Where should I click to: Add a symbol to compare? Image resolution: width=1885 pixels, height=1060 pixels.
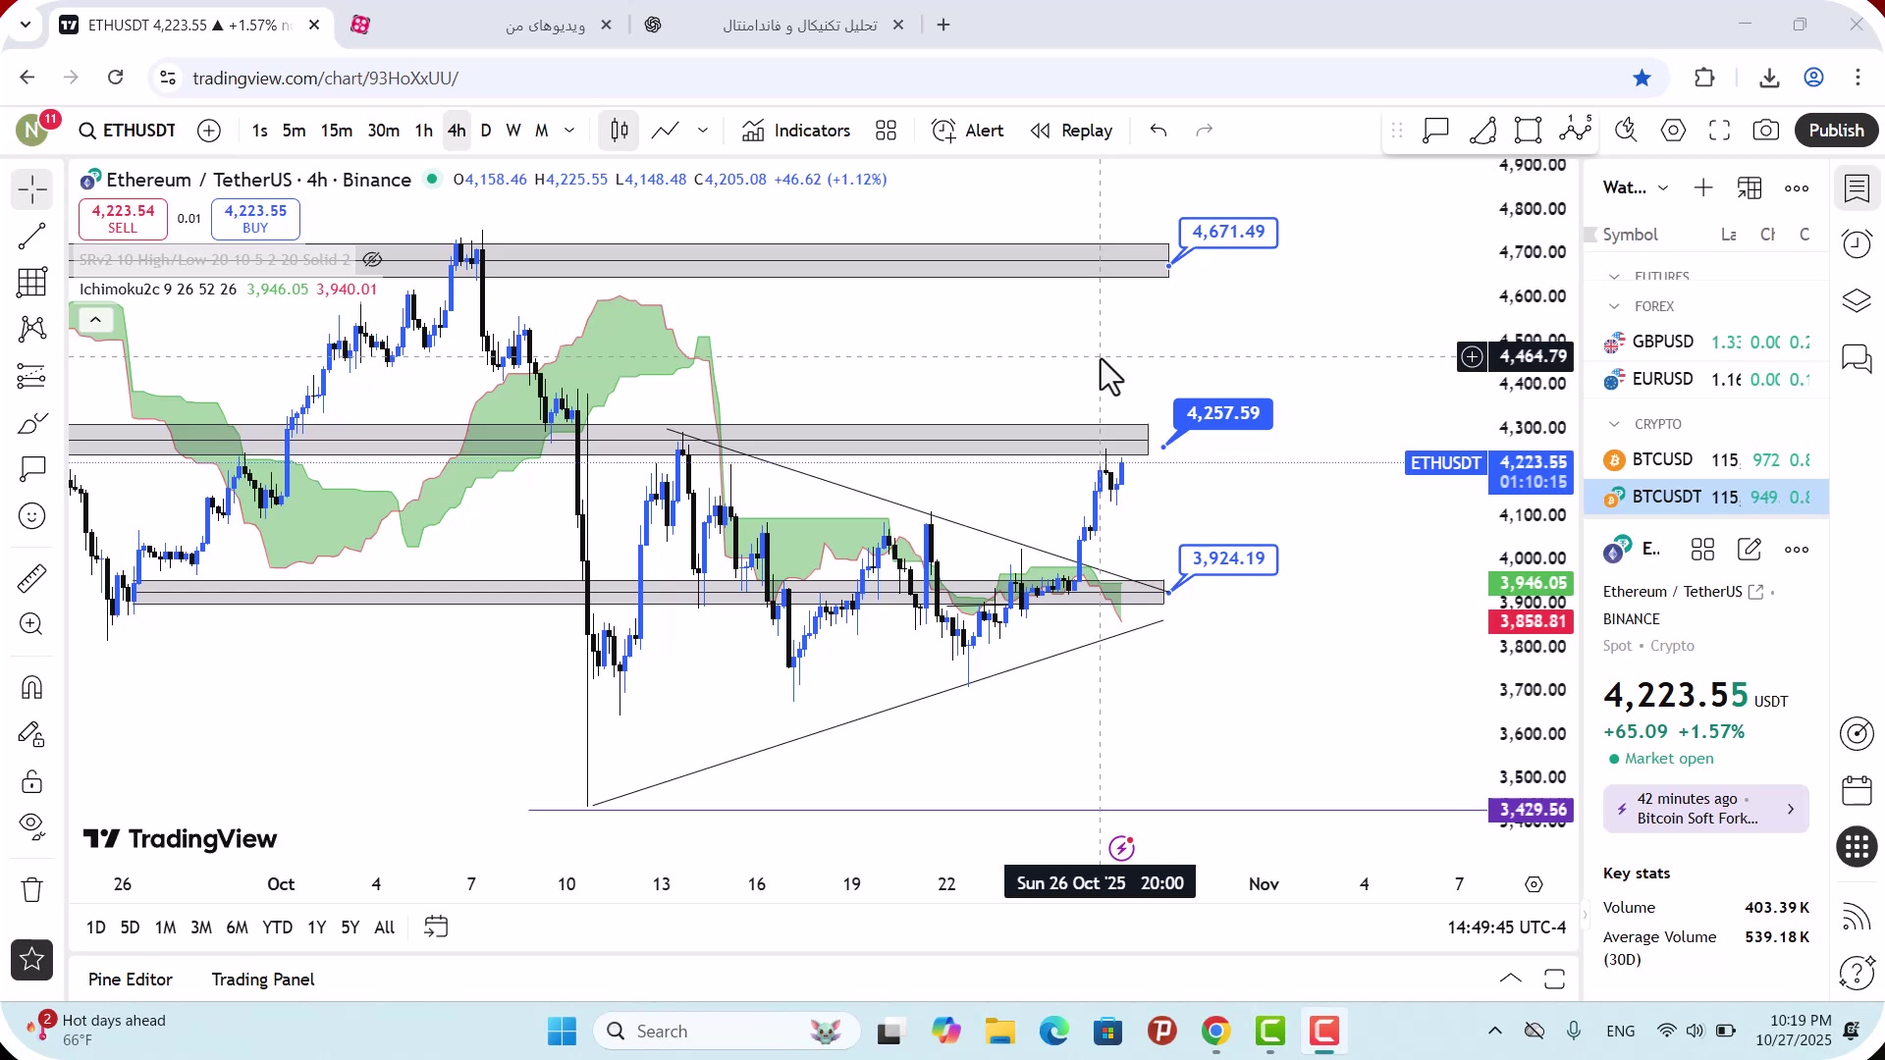click(x=209, y=131)
